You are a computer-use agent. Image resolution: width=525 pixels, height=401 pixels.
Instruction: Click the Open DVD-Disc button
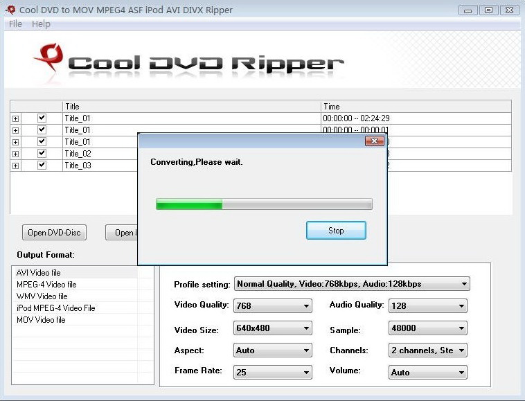[54, 233]
